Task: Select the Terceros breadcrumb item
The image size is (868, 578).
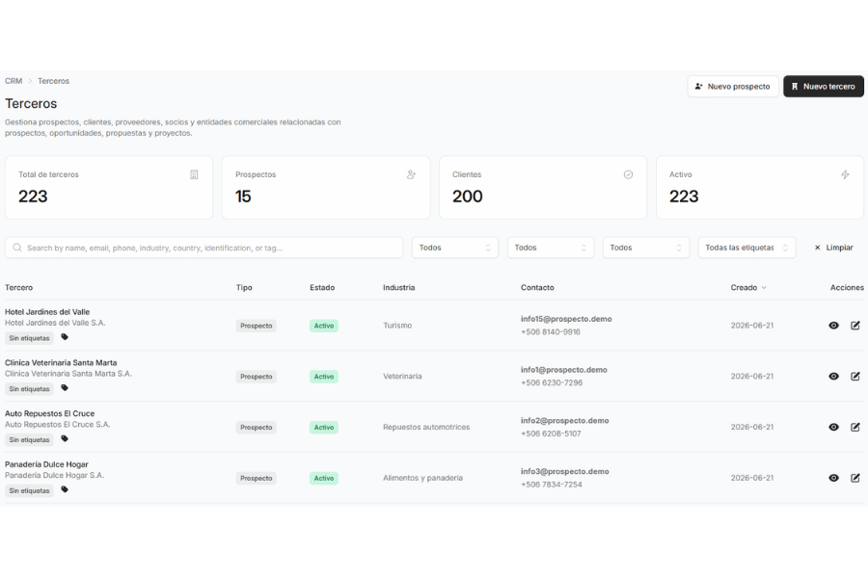Action: [x=54, y=81]
